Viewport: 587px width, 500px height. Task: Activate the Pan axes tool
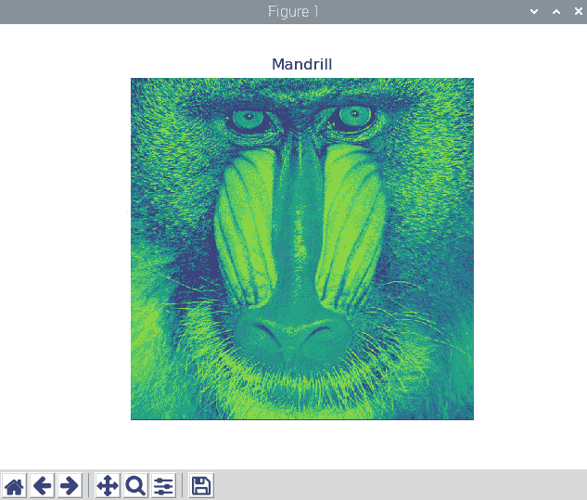108,486
